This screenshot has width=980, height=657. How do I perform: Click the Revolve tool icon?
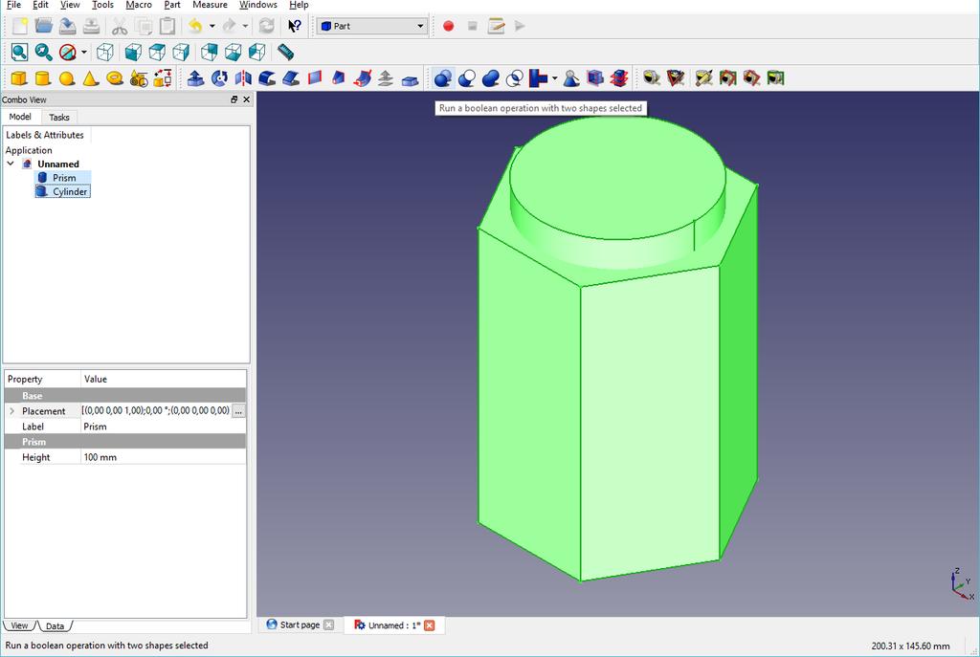point(219,78)
